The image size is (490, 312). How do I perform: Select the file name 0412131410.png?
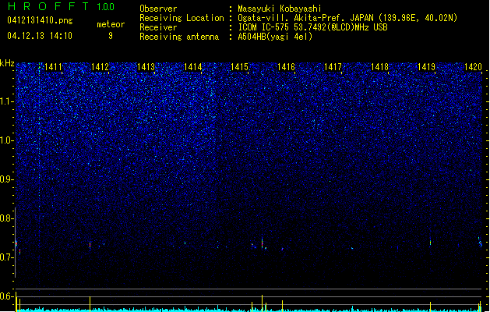(x=40, y=20)
